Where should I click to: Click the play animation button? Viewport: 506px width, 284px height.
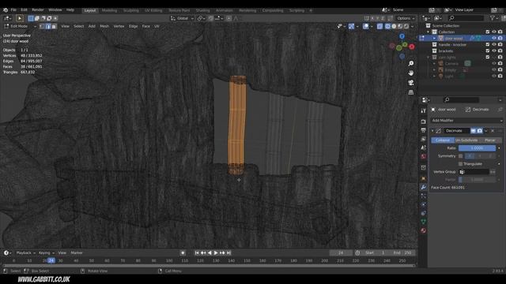click(216, 253)
